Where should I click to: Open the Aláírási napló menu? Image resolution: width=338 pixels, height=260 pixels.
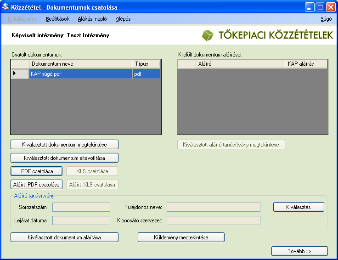click(92, 19)
